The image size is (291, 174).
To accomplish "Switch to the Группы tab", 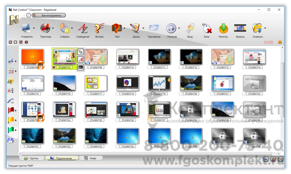I will (x=32, y=158).
